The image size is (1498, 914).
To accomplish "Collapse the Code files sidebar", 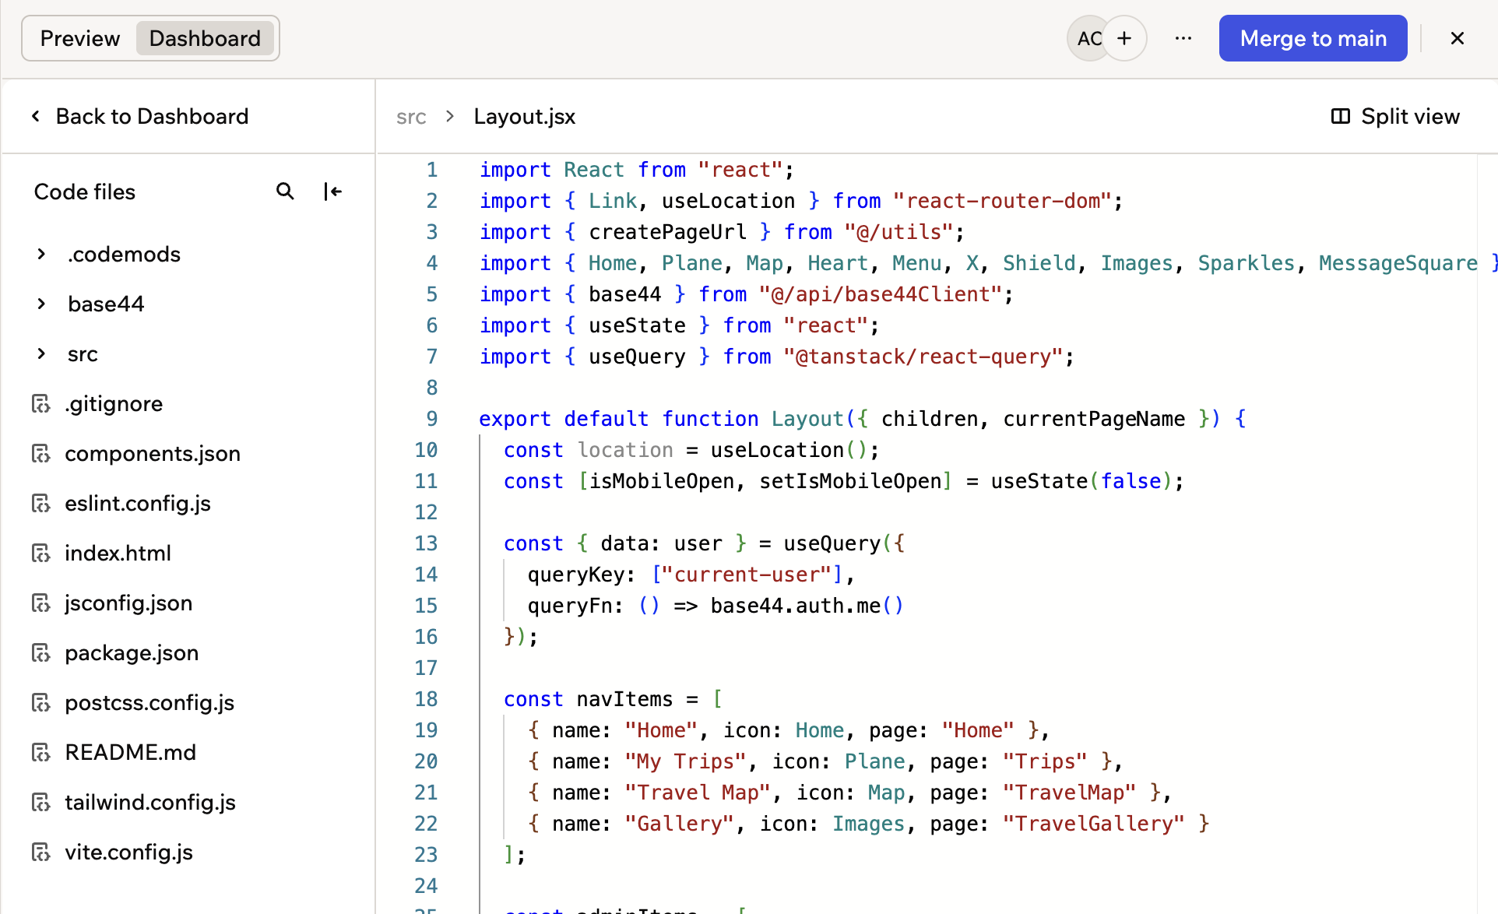I will [x=332, y=192].
